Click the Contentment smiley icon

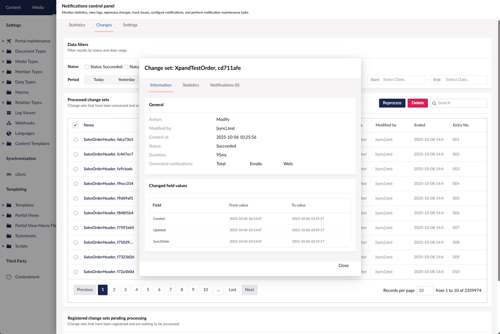9,277
